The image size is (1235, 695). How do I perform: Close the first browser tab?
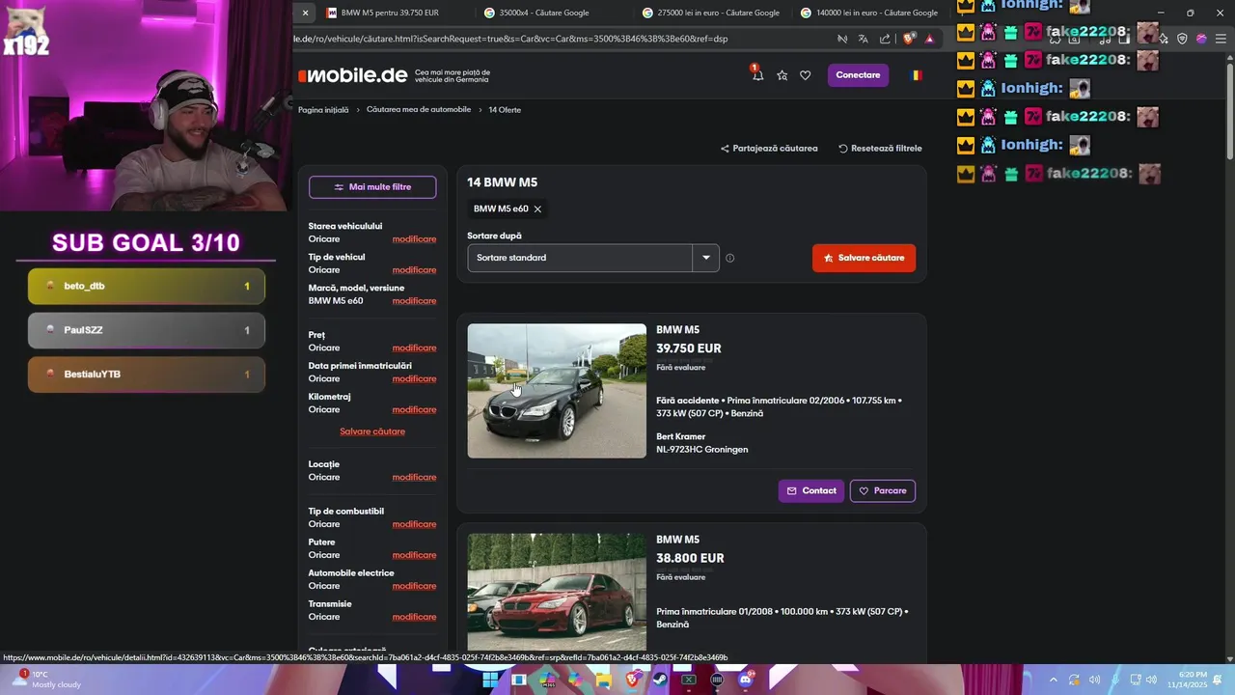305,13
